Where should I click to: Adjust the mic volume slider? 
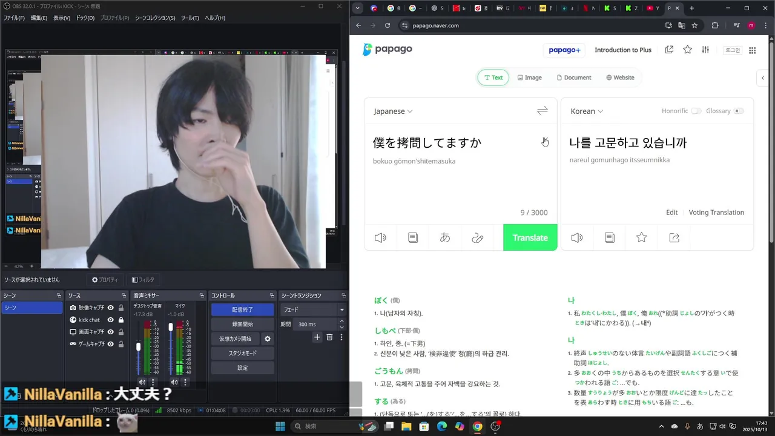[171, 327]
